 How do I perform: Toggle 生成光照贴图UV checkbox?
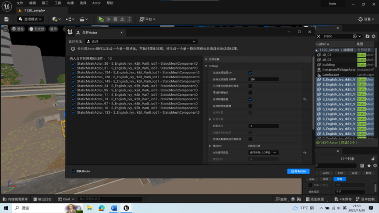(251, 73)
